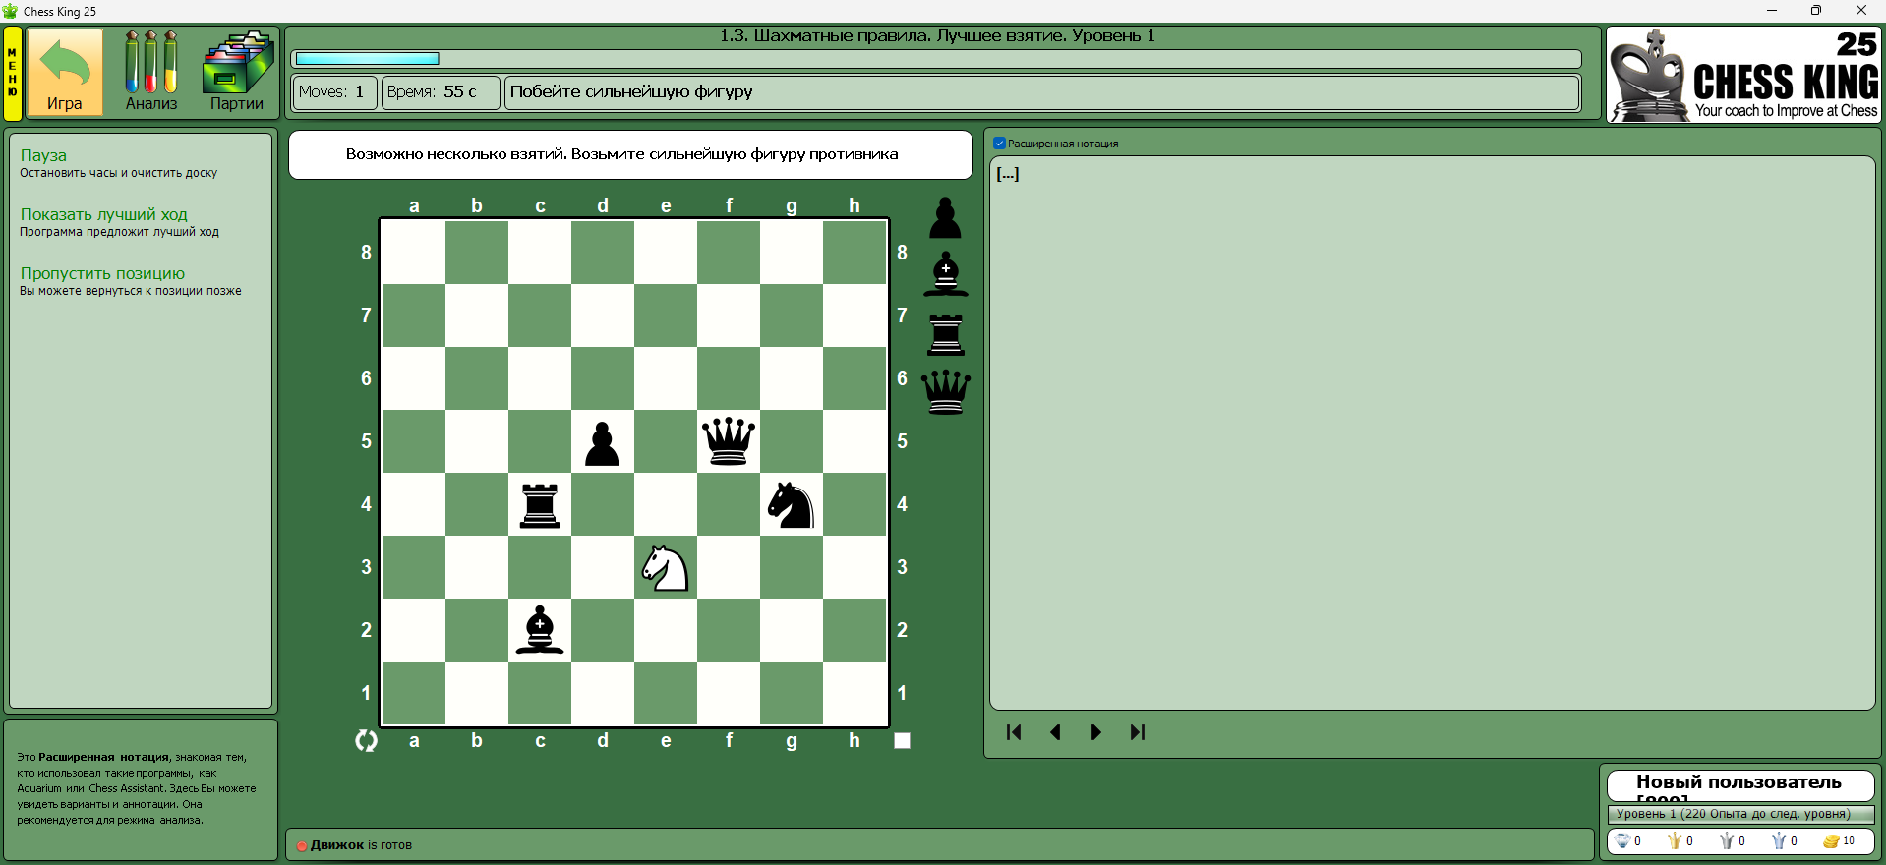Viewport: 1886px width, 865px height.
Task: Select the white knight on e3
Action: coord(666,567)
